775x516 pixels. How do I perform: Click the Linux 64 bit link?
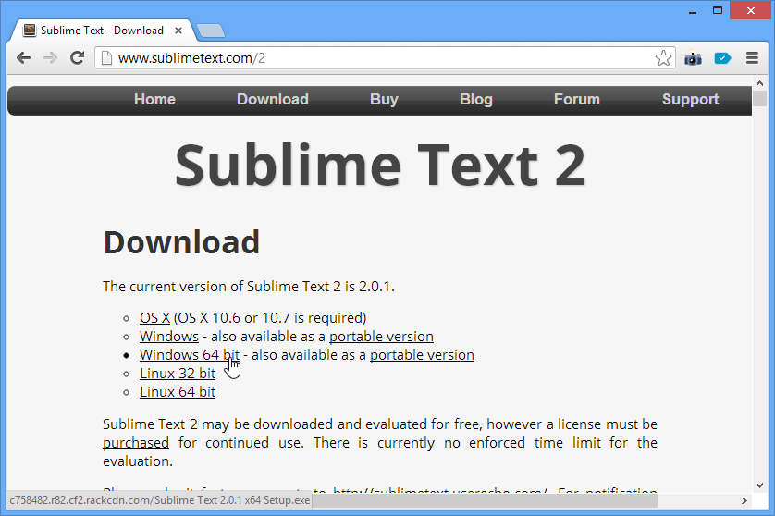[x=178, y=392]
